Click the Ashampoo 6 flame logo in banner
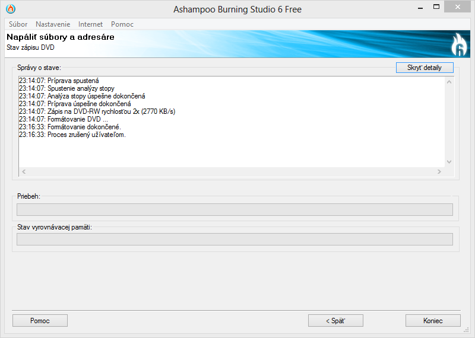The height and width of the screenshot is (338, 475). pos(458,44)
